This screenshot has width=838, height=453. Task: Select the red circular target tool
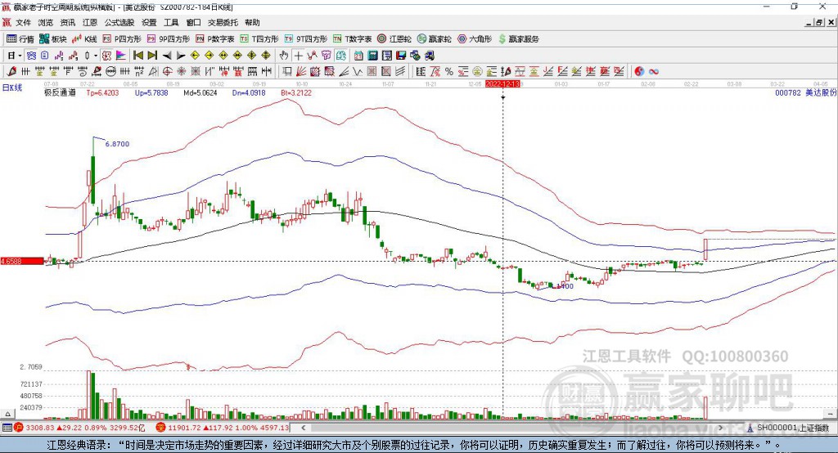(167, 72)
